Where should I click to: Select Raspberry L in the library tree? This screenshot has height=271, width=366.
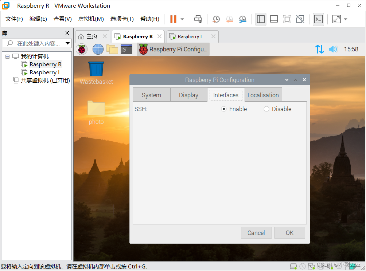[x=45, y=72]
